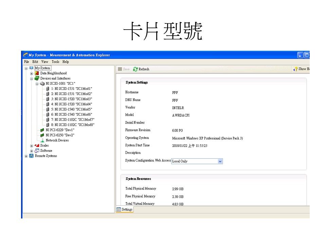Click the Scales icon
The height and width of the screenshot is (245, 326).
pyautogui.click(x=37, y=145)
